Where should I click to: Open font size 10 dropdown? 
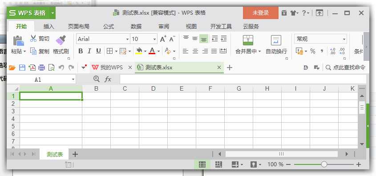(155, 39)
